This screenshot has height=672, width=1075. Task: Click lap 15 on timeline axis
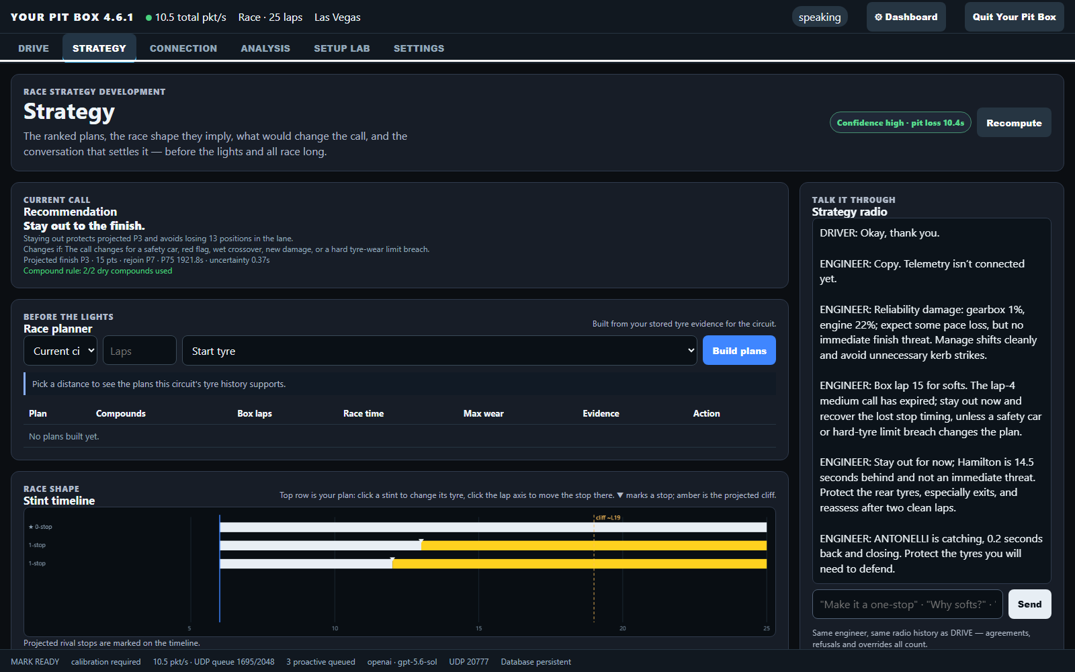point(478,628)
